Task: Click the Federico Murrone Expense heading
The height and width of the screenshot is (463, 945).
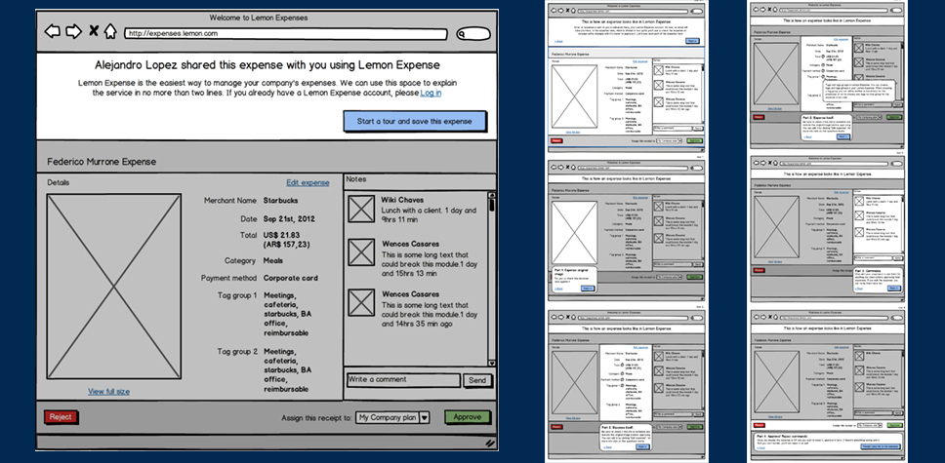Action: (x=102, y=162)
